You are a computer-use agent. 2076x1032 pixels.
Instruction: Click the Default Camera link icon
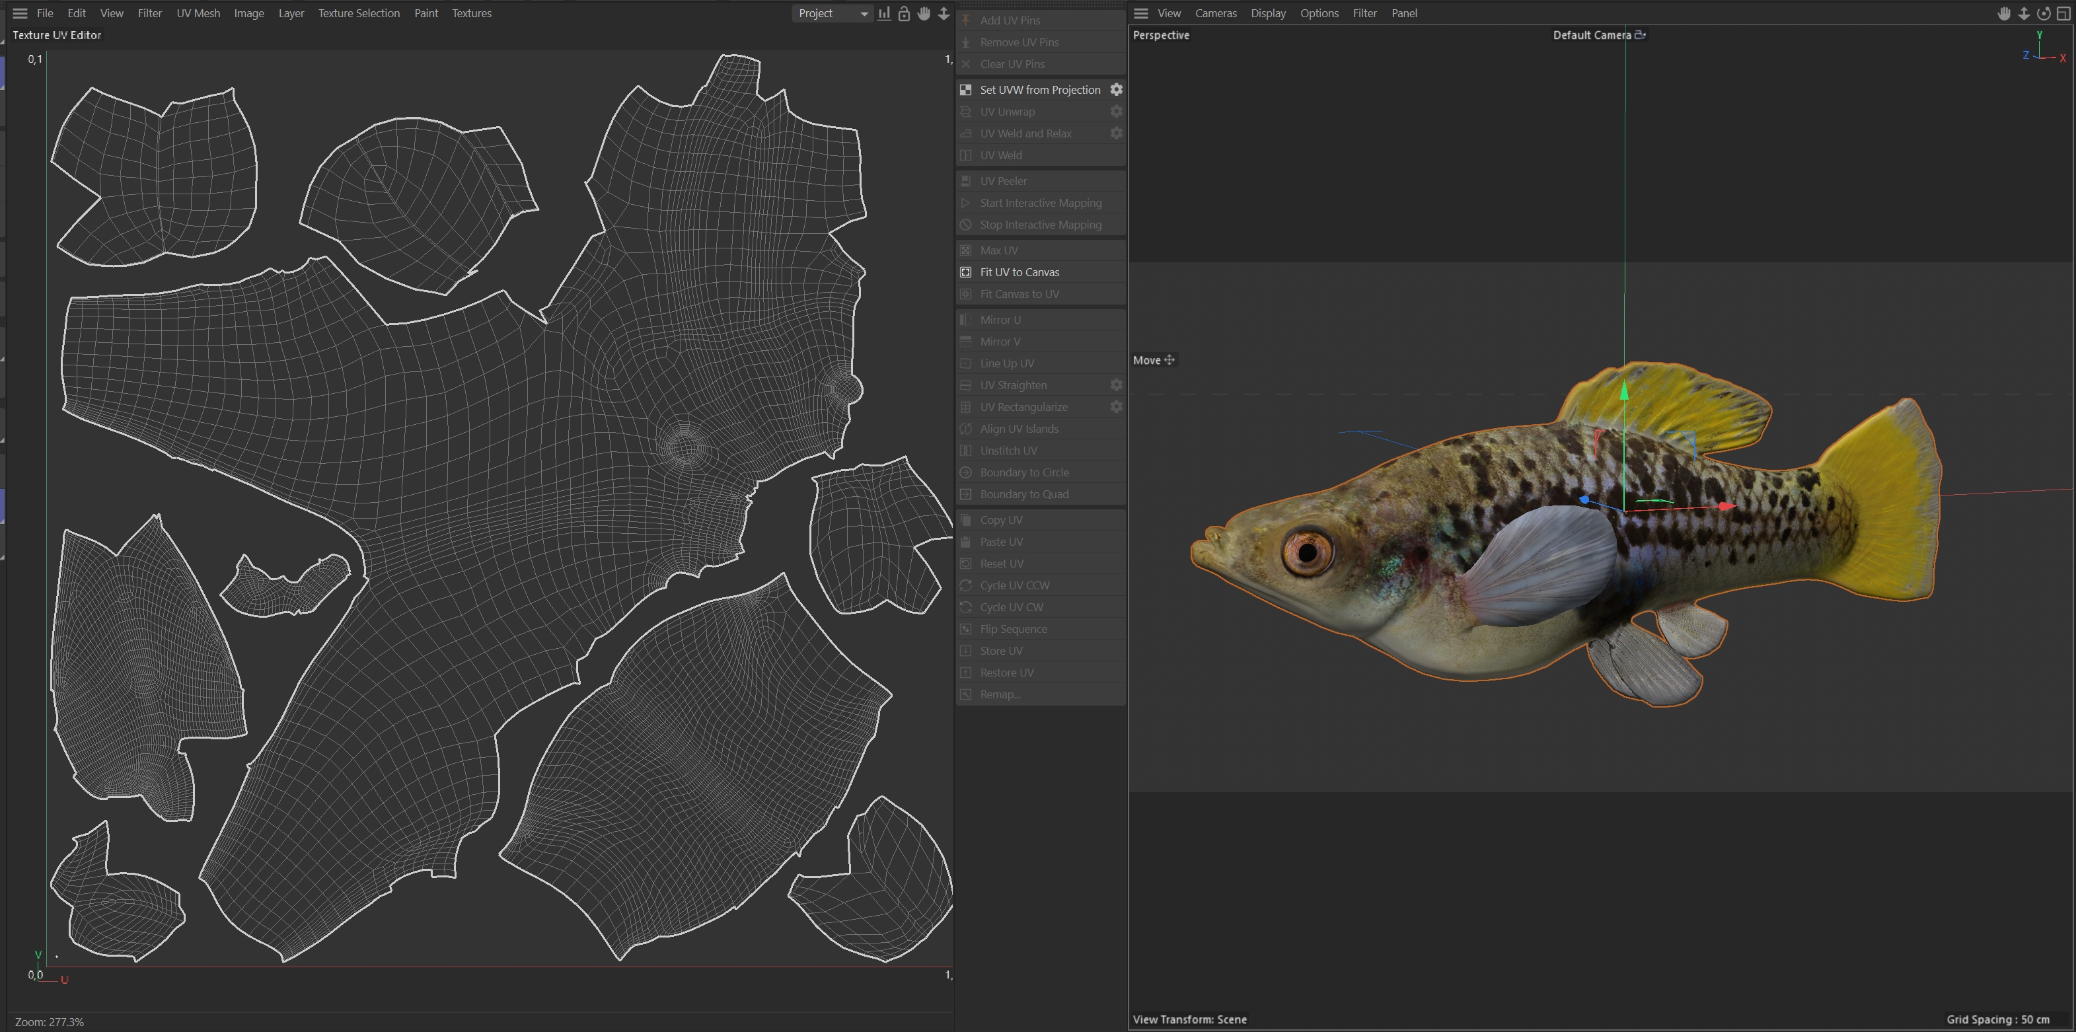click(x=1640, y=34)
